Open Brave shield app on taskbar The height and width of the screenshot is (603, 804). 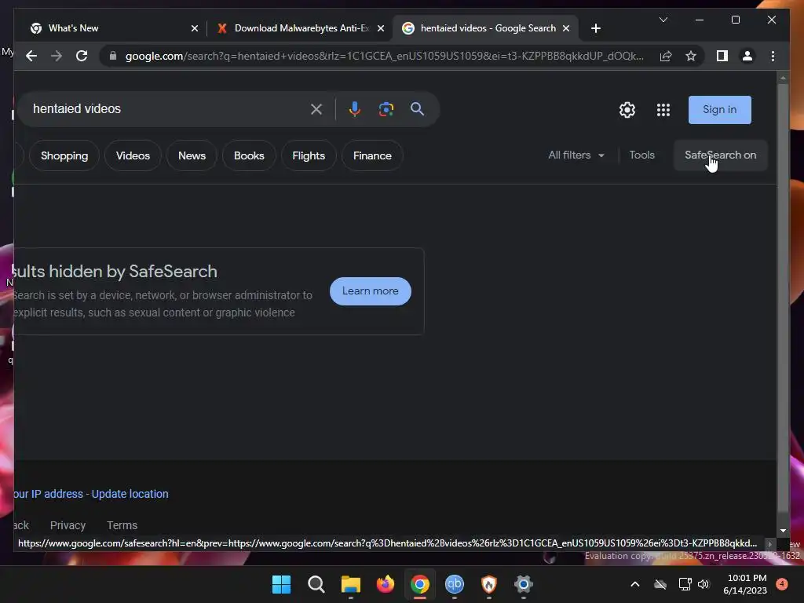click(x=488, y=584)
